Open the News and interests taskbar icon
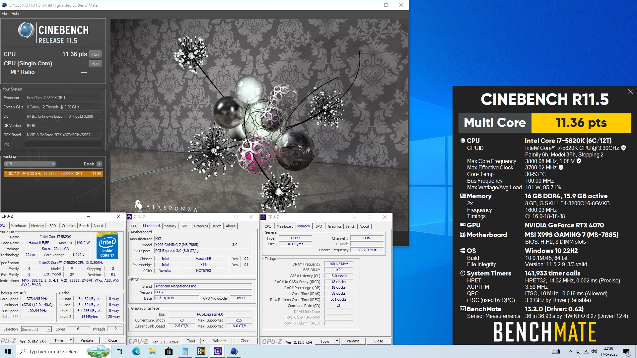This screenshot has height=358, width=637. click(556, 351)
